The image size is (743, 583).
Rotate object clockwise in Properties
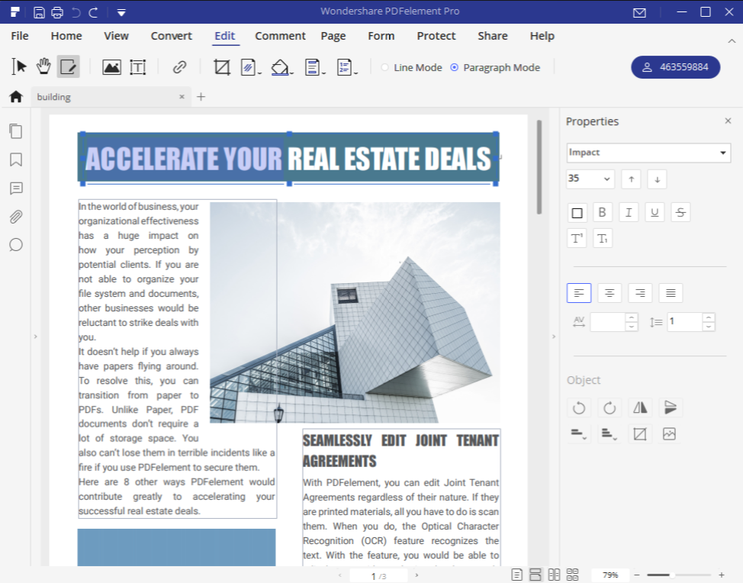pyautogui.click(x=609, y=407)
